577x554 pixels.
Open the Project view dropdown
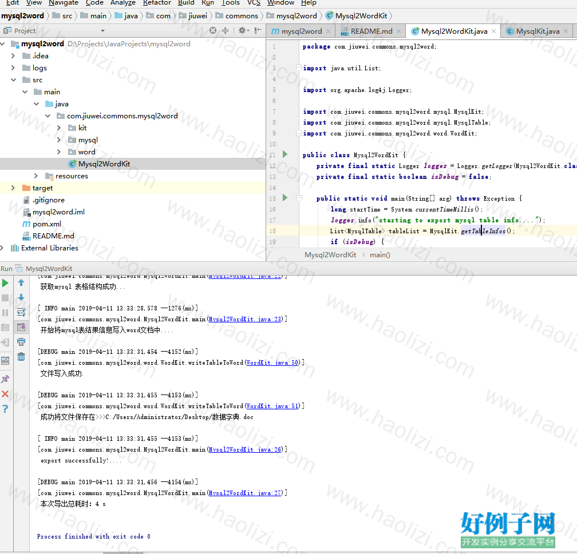pos(102,31)
